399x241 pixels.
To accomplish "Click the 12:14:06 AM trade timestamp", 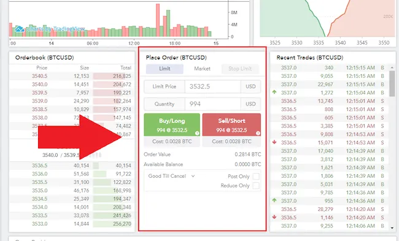I will point(360,226).
